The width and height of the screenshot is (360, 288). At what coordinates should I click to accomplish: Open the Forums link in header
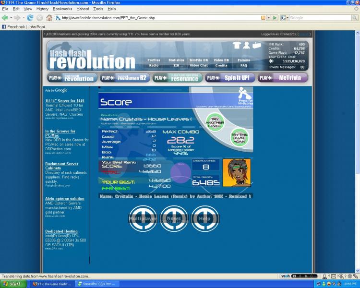click(x=244, y=60)
